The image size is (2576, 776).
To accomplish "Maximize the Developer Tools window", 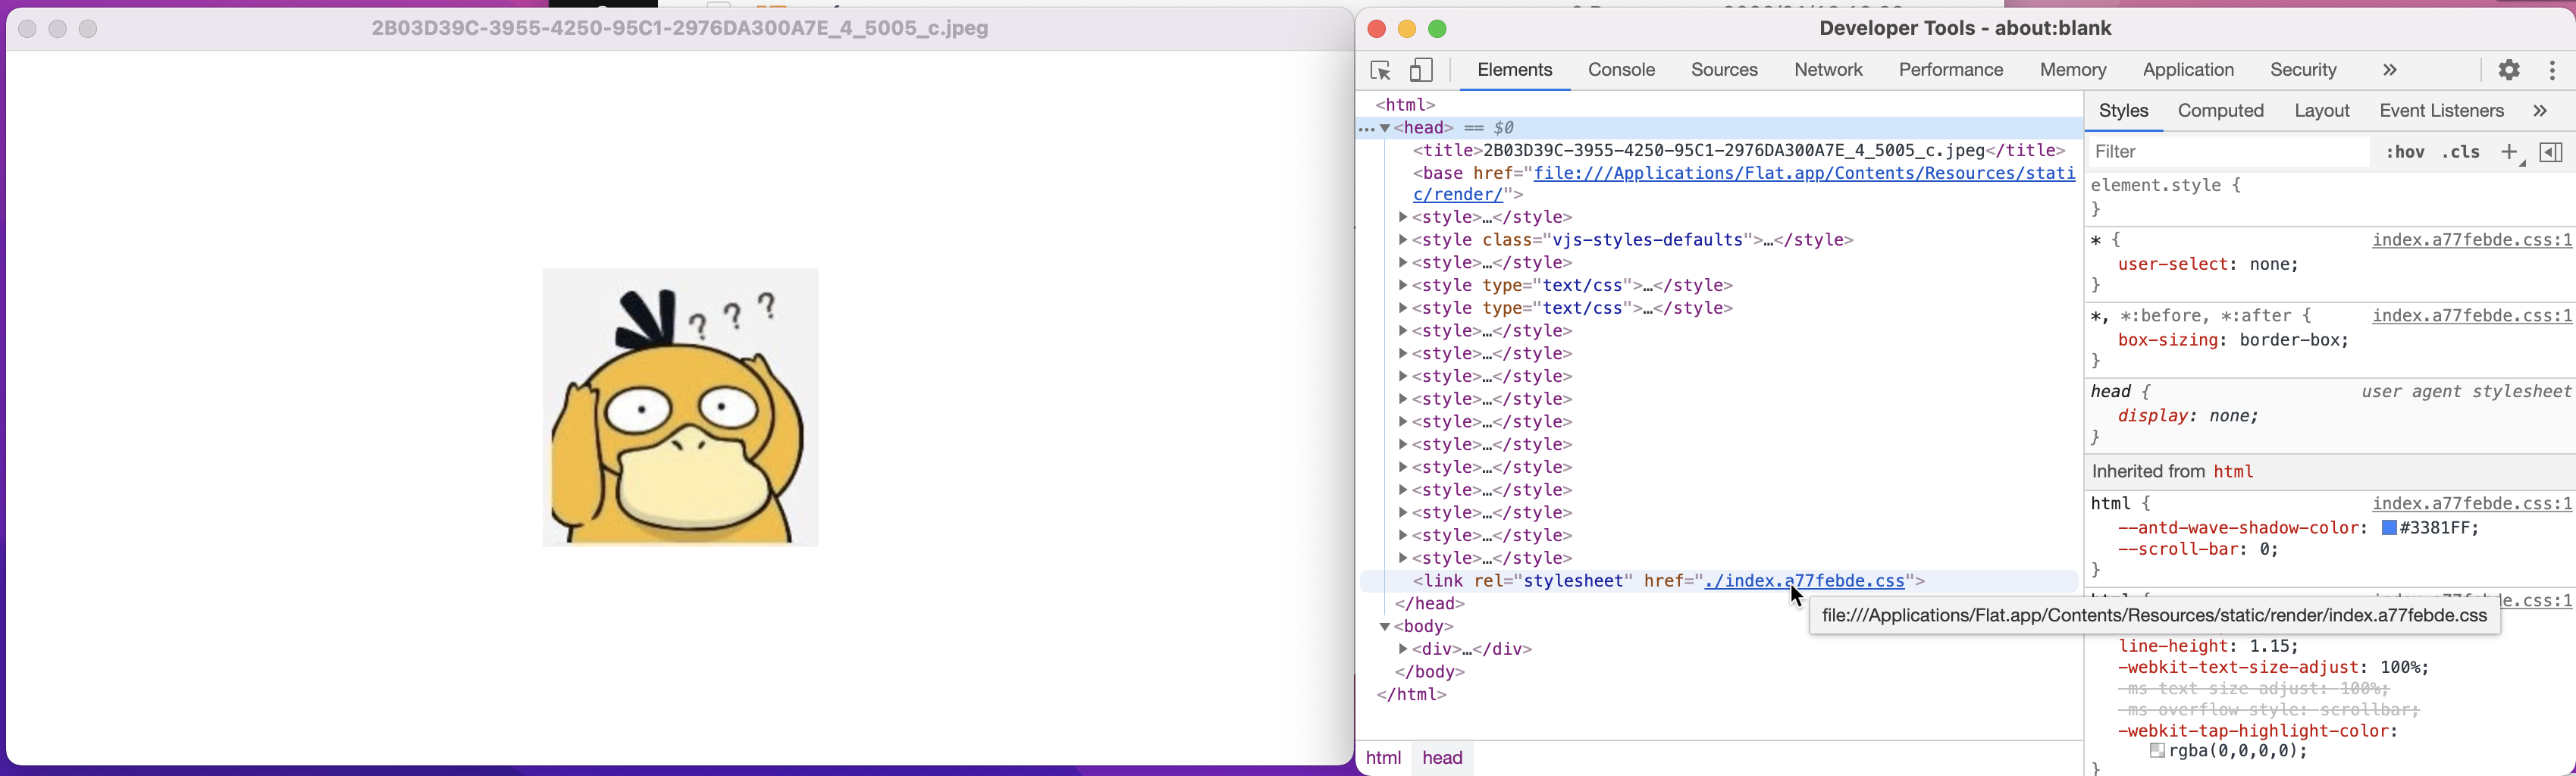I will pos(1437,29).
